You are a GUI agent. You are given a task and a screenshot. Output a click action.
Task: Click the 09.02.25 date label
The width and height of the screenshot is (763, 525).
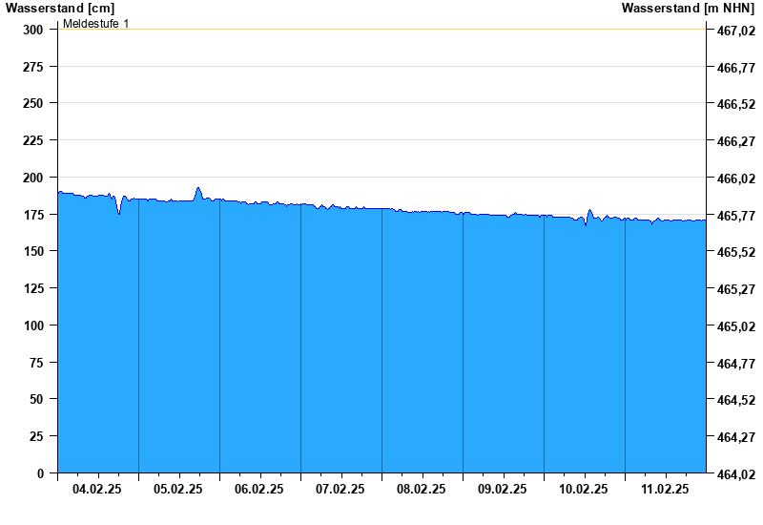[503, 489]
